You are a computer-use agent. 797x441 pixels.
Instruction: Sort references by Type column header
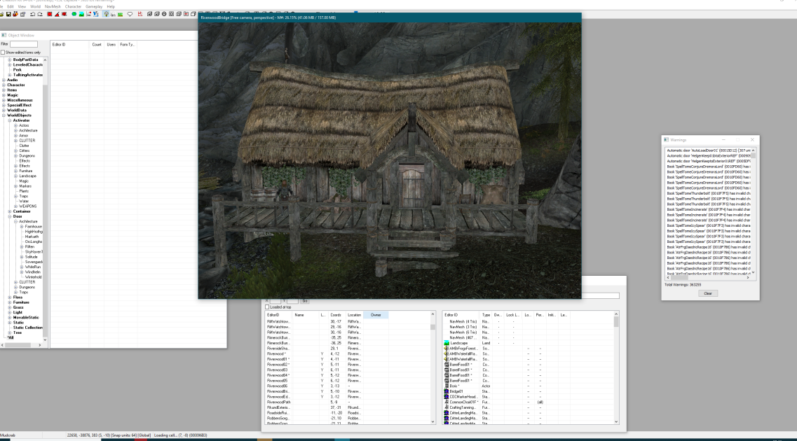486,315
